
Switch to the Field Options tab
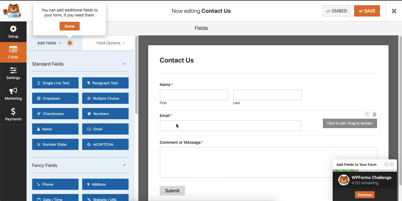(x=110, y=43)
